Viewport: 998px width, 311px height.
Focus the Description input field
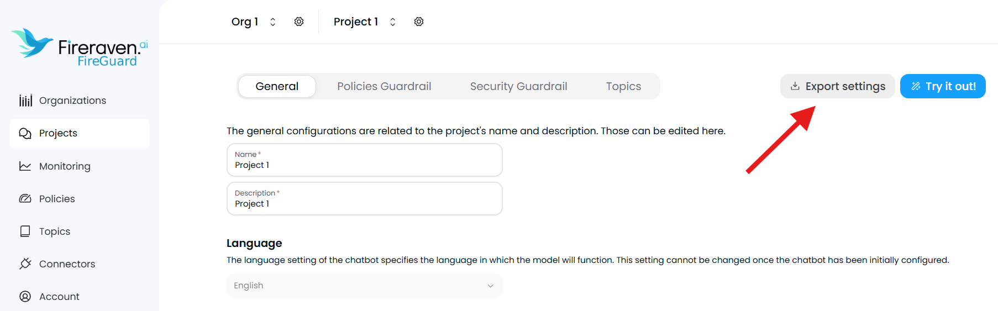click(365, 198)
